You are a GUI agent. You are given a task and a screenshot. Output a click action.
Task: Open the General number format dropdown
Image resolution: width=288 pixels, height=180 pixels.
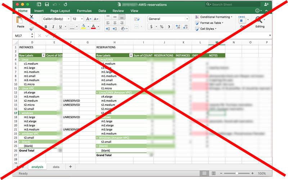click(187, 19)
